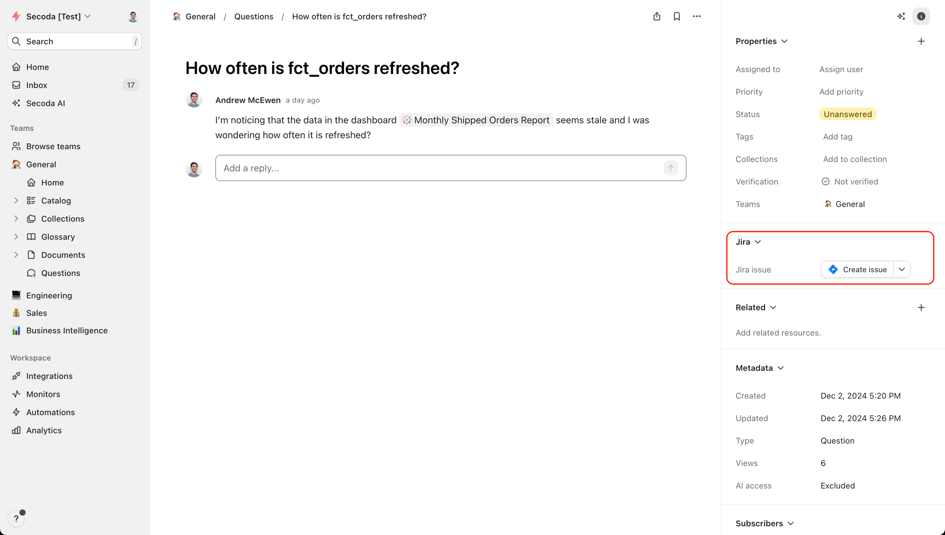This screenshot has height=535, width=945.
Task: Open the Inbox menu item
Action: 37,85
